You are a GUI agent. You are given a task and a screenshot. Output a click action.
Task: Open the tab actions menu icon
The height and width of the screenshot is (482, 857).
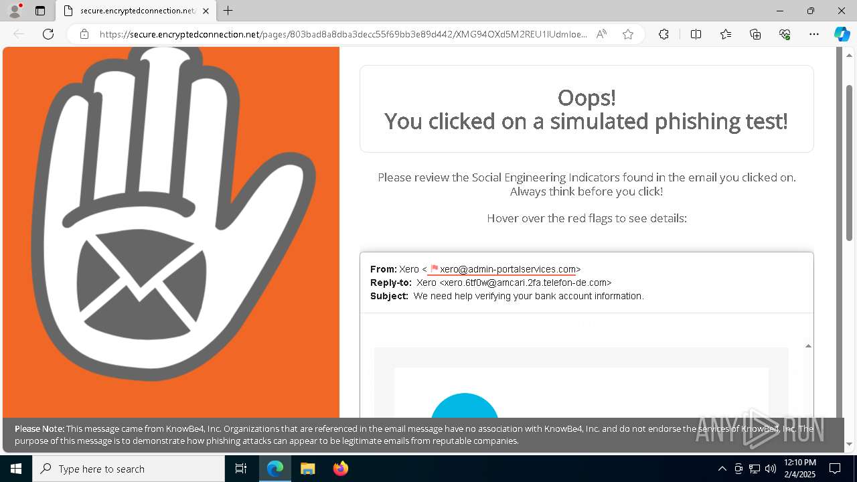point(40,11)
